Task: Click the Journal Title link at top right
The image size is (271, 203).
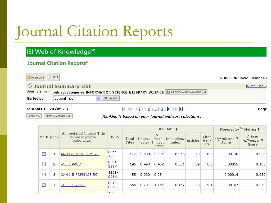Action: pyautogui.click(x=256, y=86)
